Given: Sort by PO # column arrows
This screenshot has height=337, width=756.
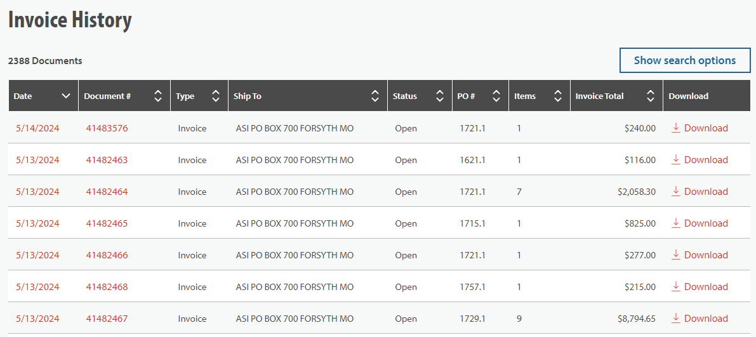Looking at the screenshot, I should [x=496, y=96].
